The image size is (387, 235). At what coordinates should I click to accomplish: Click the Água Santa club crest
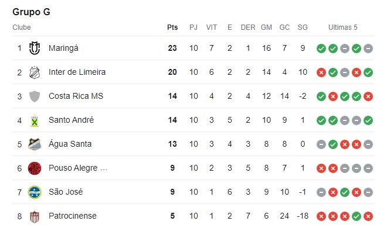pos(35,144)
